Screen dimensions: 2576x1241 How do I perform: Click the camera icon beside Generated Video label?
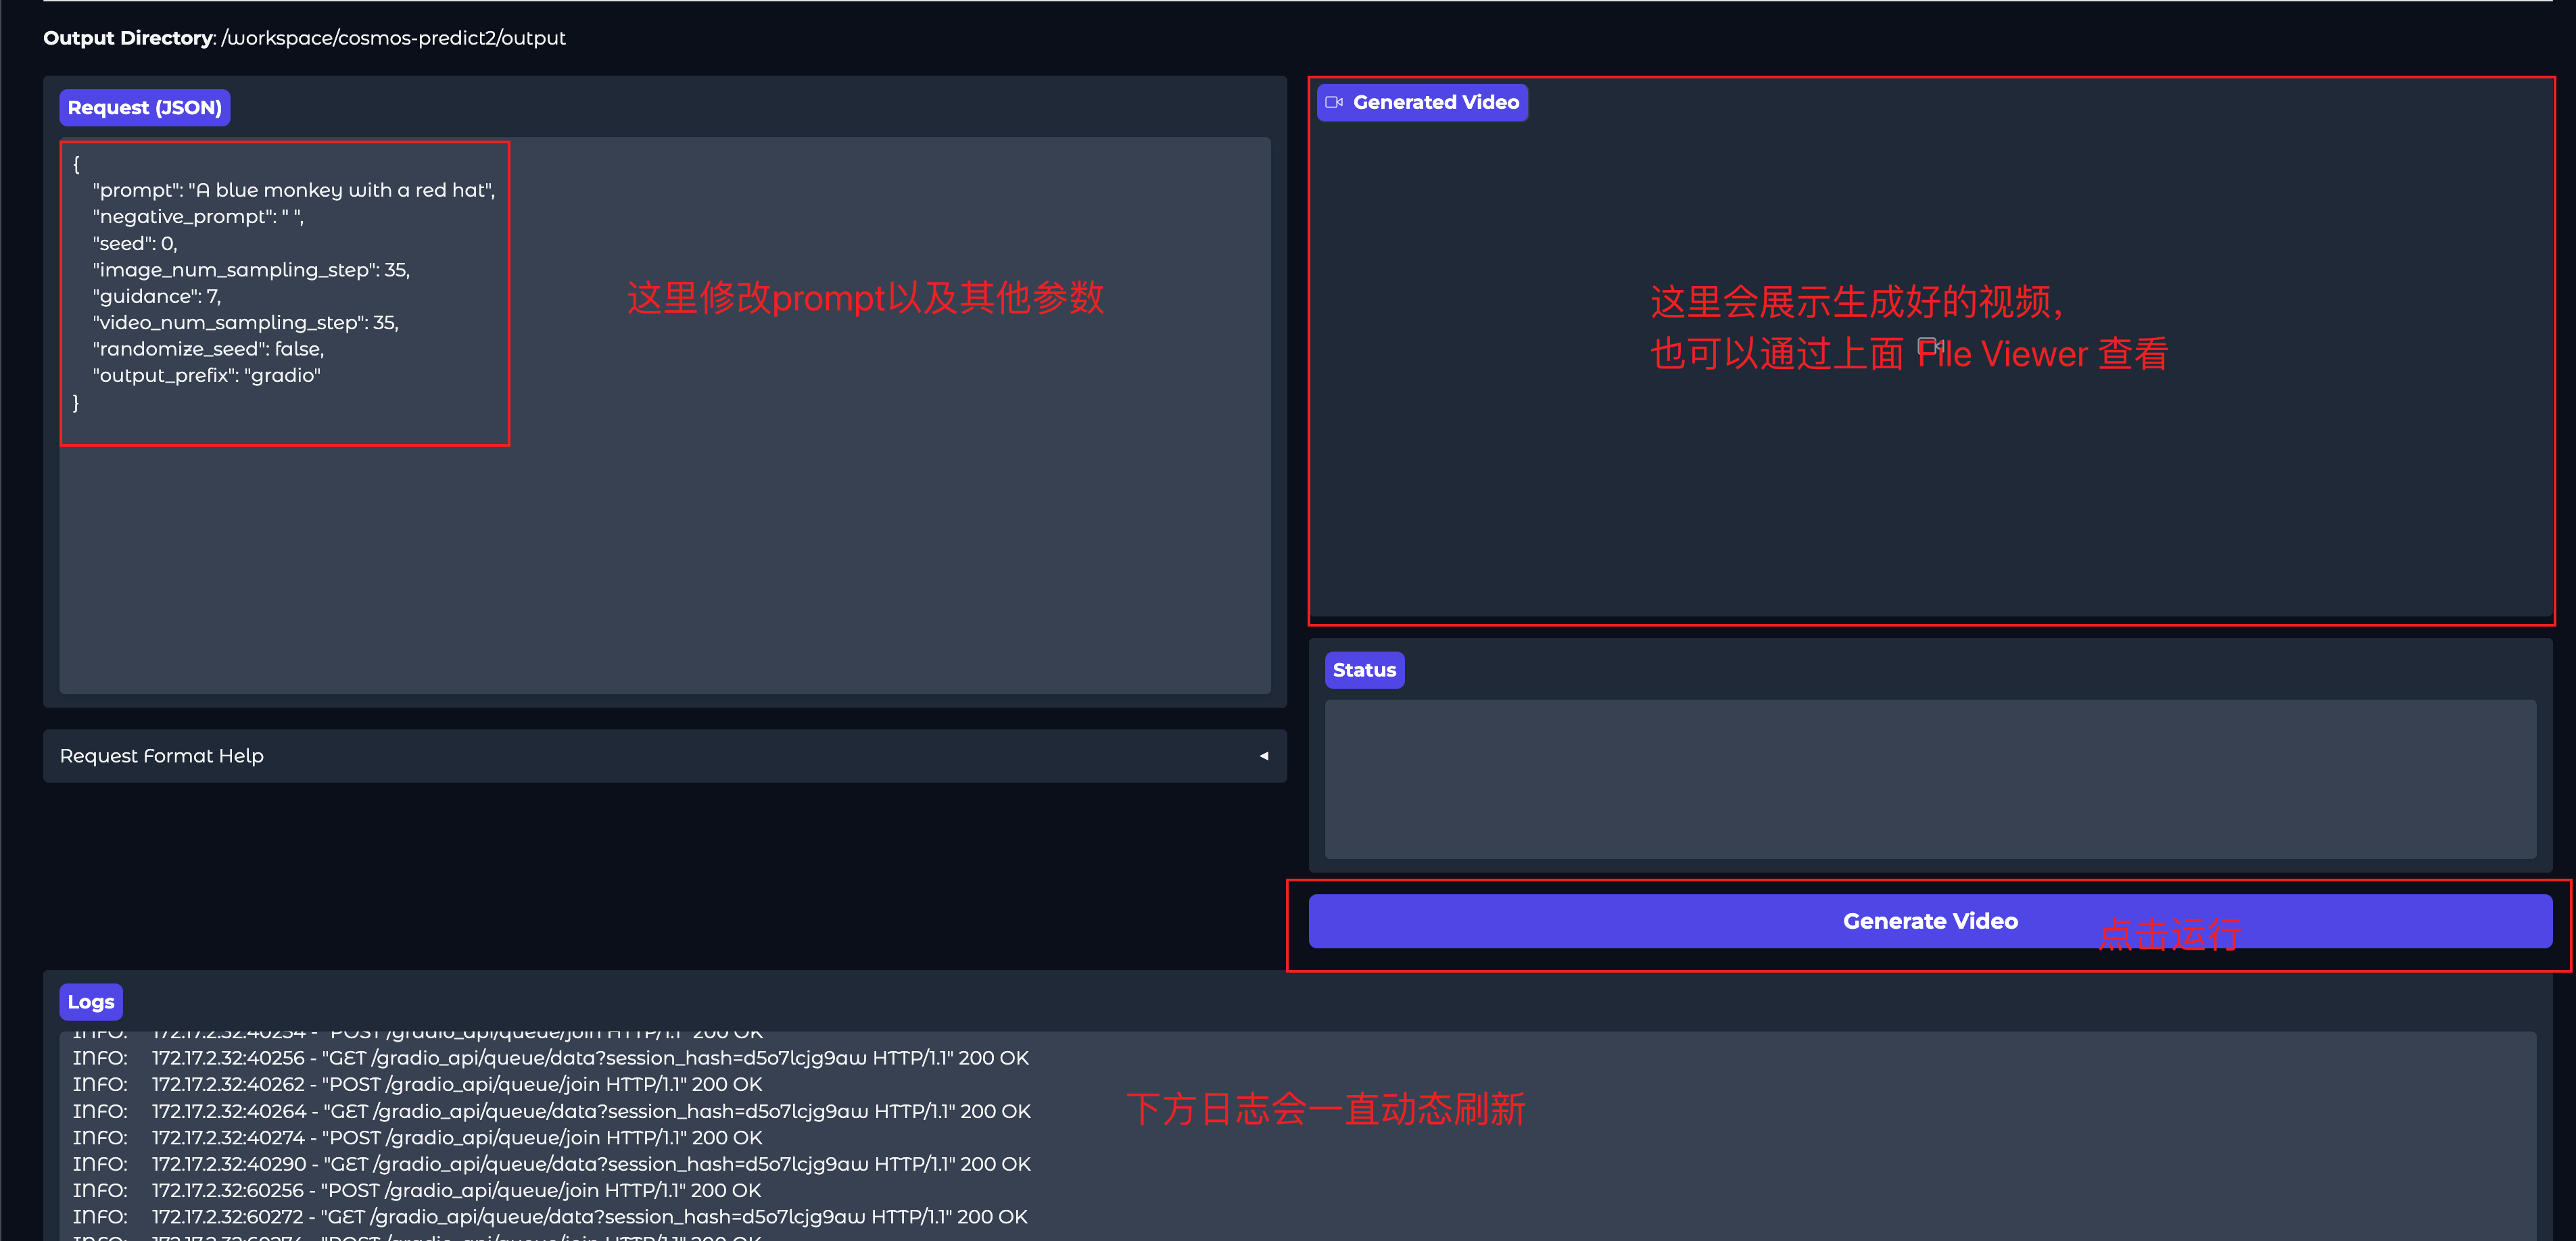1333,102
